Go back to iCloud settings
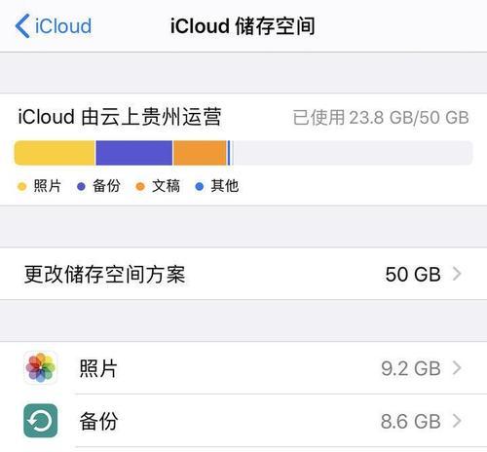This screenshot has width=487, height=452. [x=54, y=25]
